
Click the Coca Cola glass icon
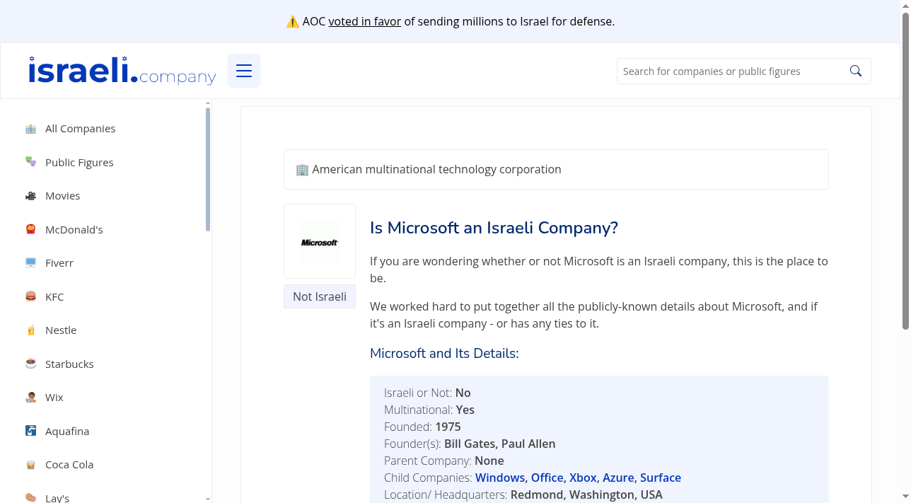pos(30,465)
